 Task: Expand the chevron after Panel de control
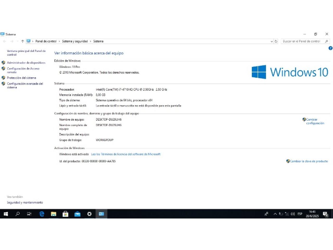[x=59, y=41]
